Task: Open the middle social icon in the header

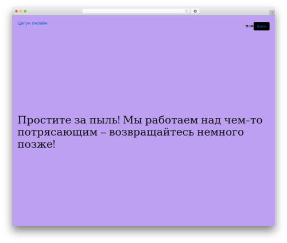Action: pyautogui.click(x=250, y=26)
